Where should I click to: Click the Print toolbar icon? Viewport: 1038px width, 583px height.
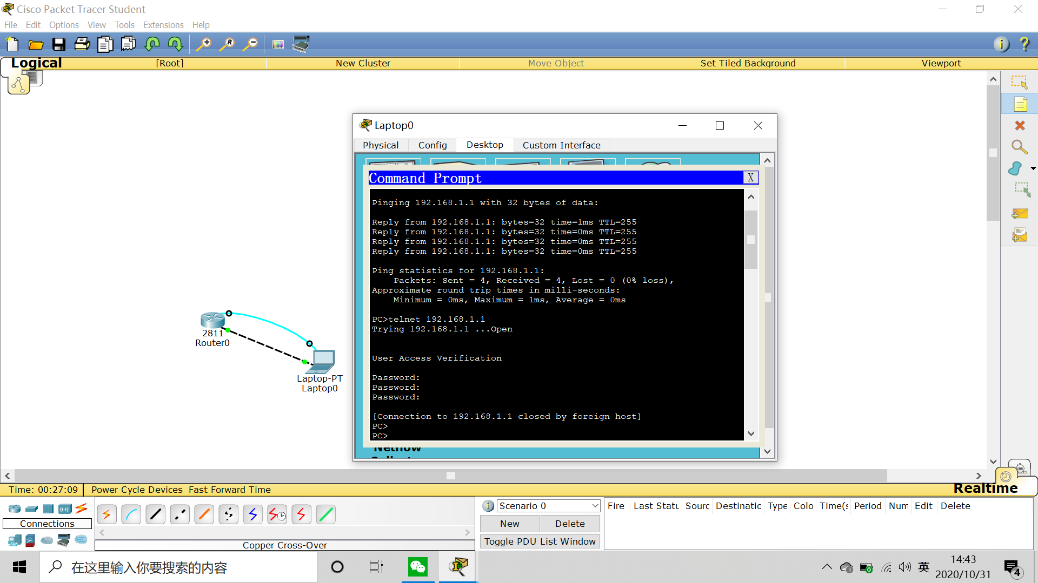coord(82,44)
